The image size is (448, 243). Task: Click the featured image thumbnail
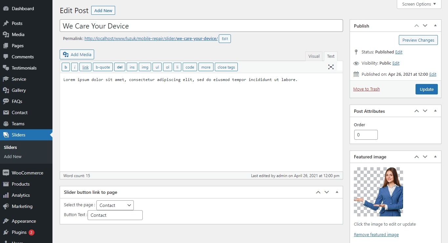tap(378, 192)
